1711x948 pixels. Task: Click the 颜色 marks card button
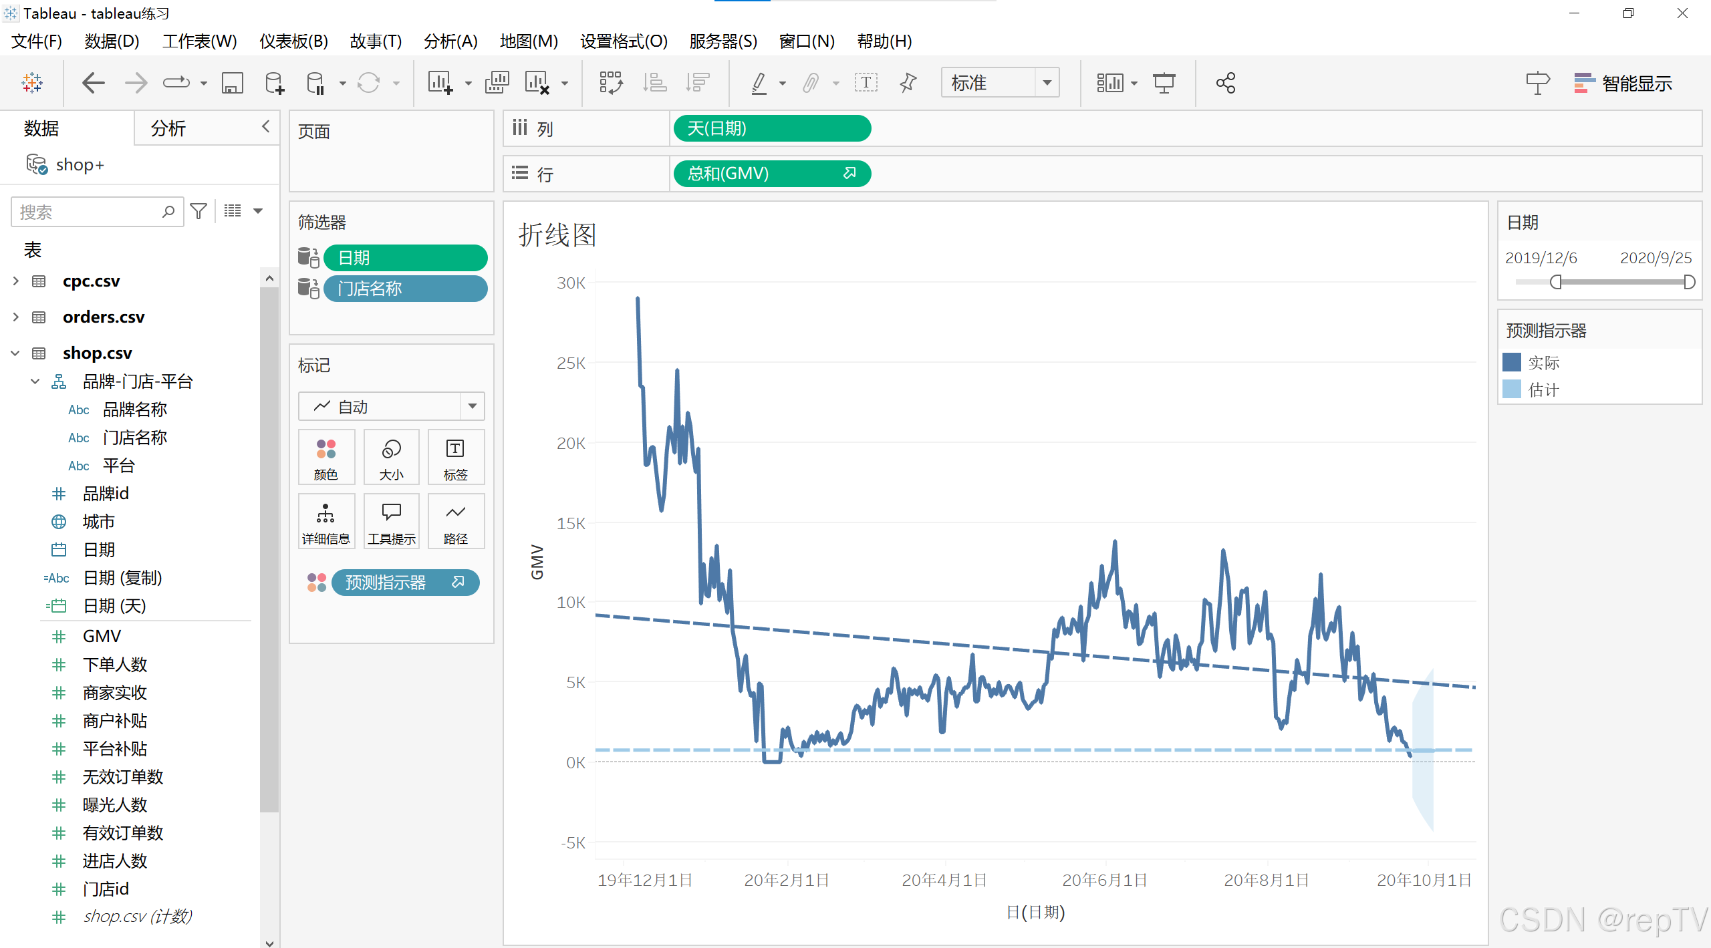[x=326, y=458]
